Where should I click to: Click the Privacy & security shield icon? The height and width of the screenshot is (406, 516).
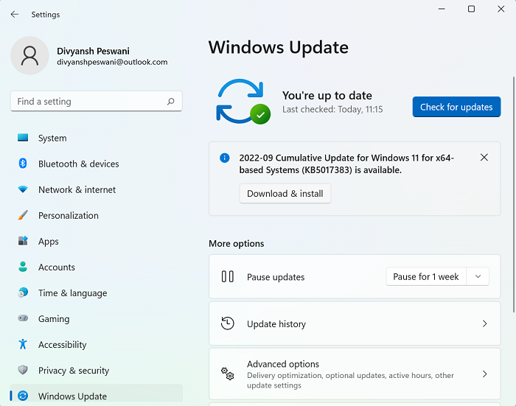pyautogui.click(x=23, y=371)
